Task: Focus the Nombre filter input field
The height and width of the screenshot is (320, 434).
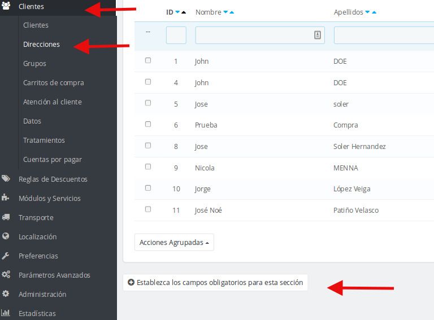Action: [x=260, y=35]
